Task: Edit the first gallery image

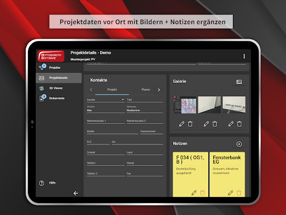Action: tap(182, 124)
